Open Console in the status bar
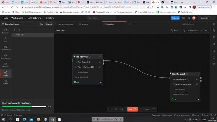The height and width of the screenshot is (122, 217). [18, 115]
